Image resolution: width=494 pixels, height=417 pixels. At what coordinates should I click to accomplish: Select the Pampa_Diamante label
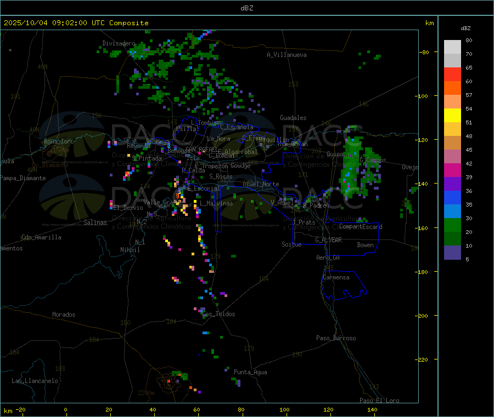(x=23, y=178)
